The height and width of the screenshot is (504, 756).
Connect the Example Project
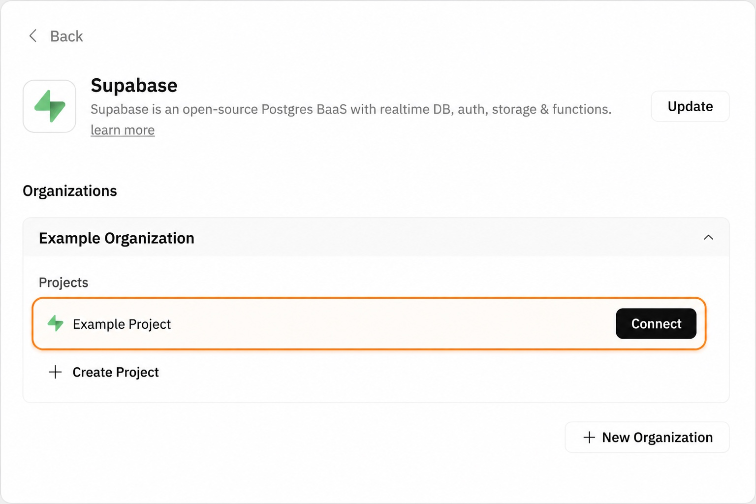coord(656,323)
